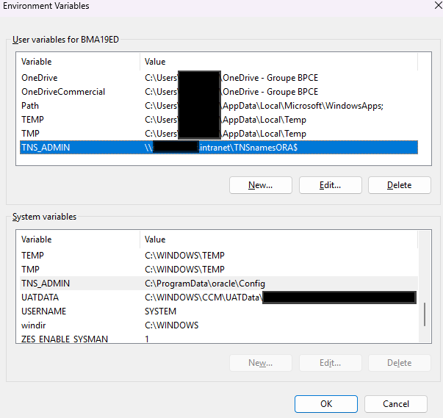Select ZES_ENABLE_SYSMAN system variable row

(x=219, y=339)
